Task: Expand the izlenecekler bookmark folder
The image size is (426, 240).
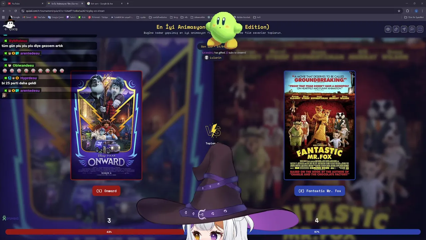Action: (198, 17)
